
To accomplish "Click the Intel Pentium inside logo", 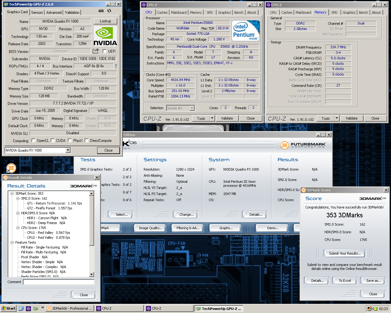I will (246, 31).
